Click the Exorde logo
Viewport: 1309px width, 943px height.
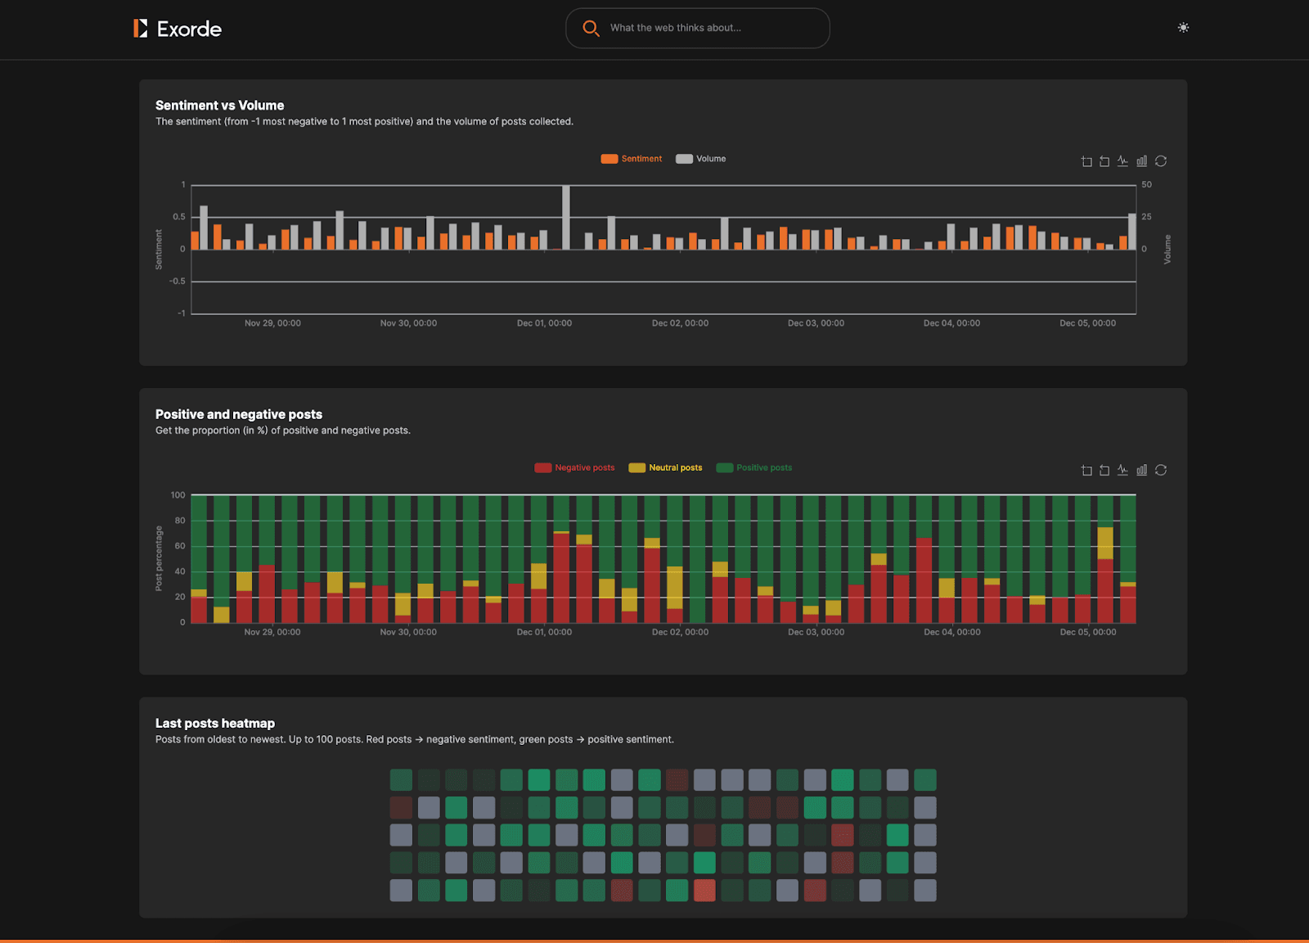point(178,29)
